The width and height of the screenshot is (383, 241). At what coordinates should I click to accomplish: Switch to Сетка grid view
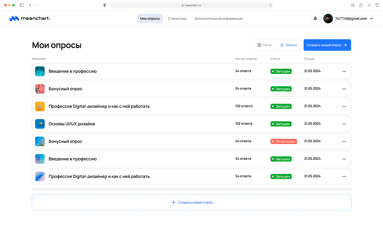click(x=265, y=45)
